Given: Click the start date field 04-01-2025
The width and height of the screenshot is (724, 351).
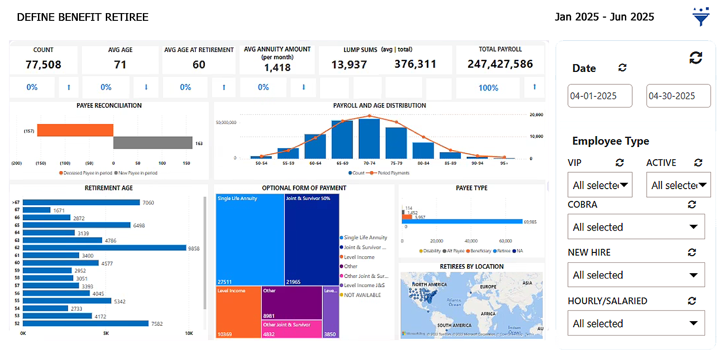Looking at the screenshot, I should click(x=600, y=96).
